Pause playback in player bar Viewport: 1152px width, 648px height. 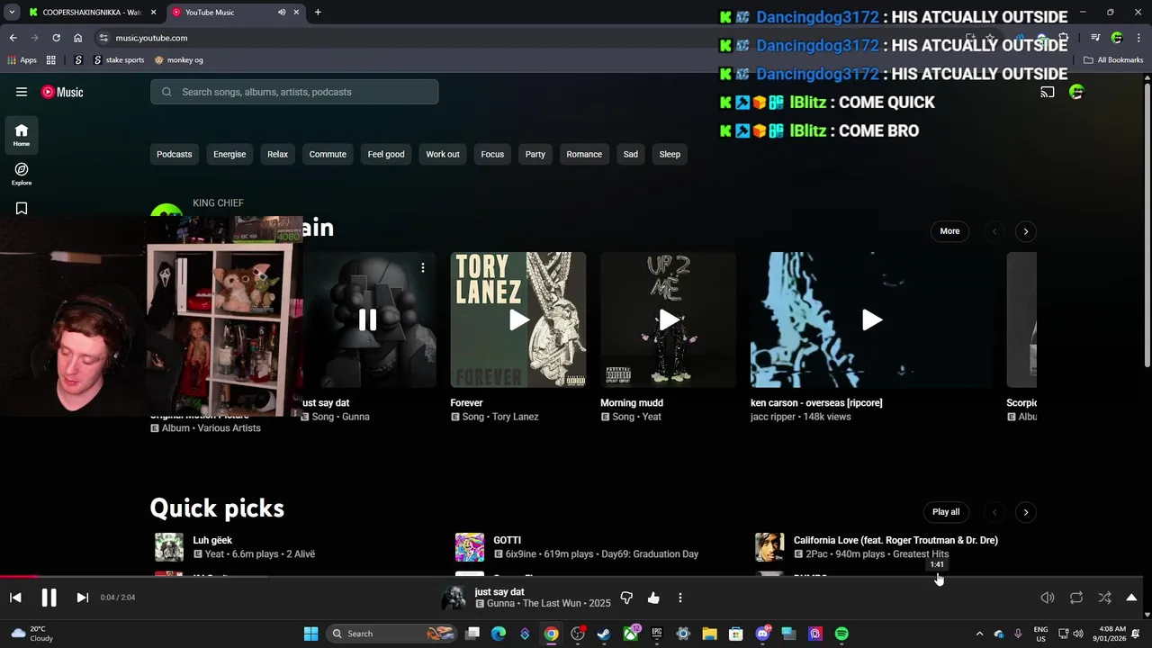click(x=49, y=598)
